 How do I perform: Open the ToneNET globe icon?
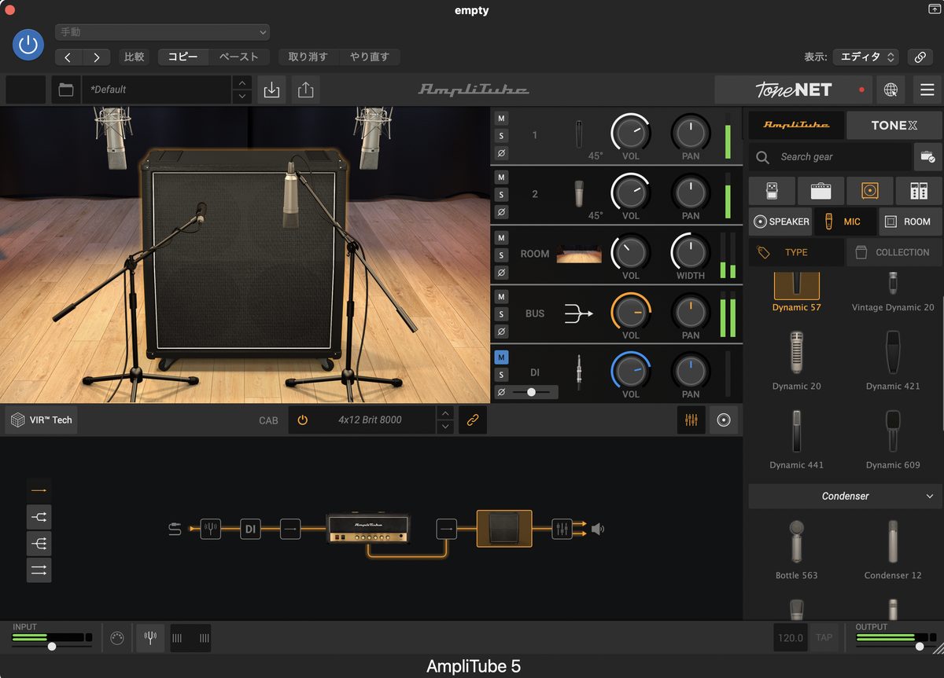(x=891, y=90)
